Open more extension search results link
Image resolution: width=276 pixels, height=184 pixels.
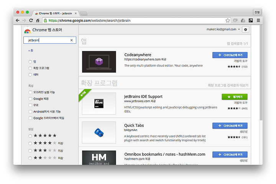[228, 85]
